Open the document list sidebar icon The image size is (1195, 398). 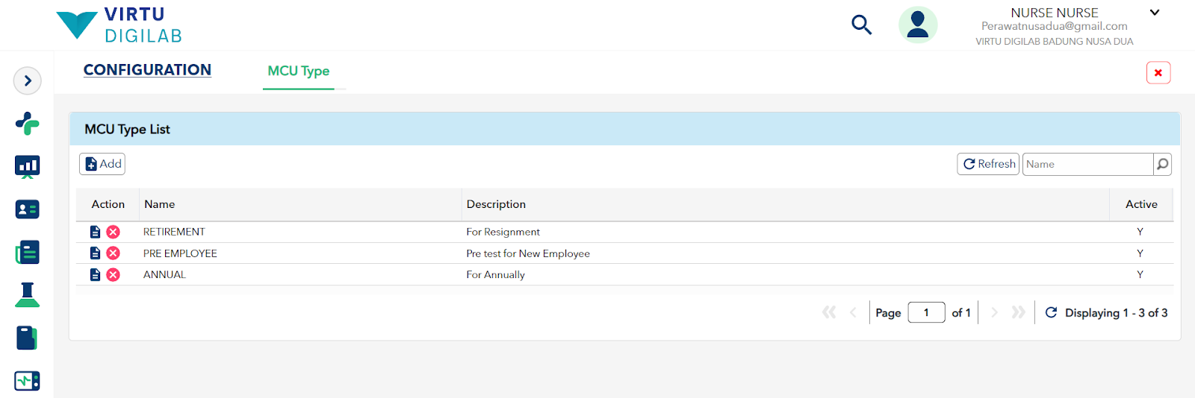click(x=28, y=253)
